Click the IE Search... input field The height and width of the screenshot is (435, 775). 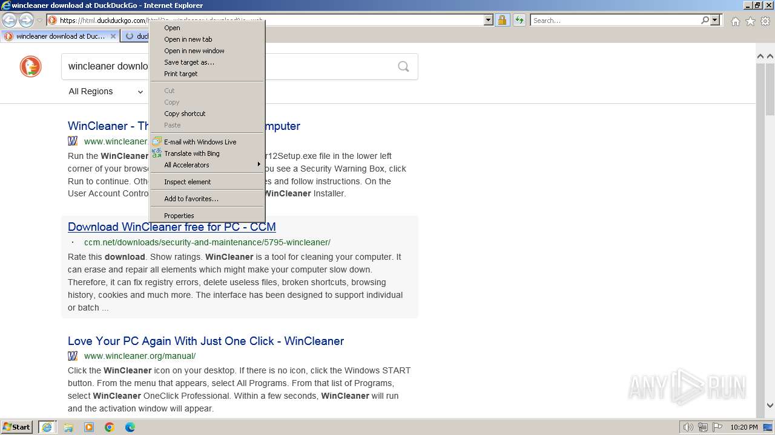(615, 21)
